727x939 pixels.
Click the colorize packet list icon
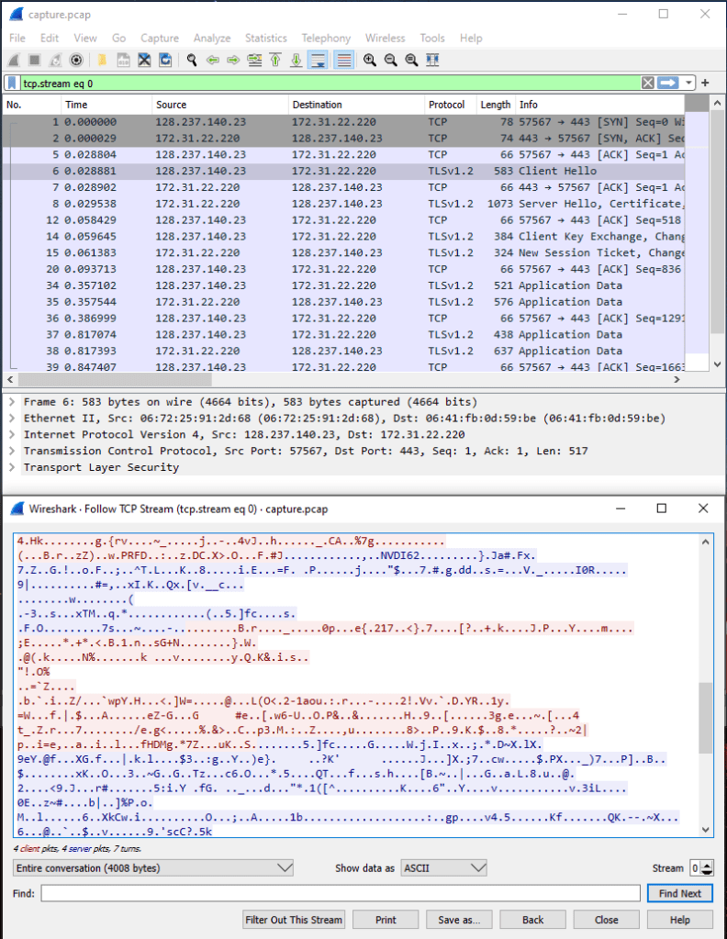[x=344, y=60]
